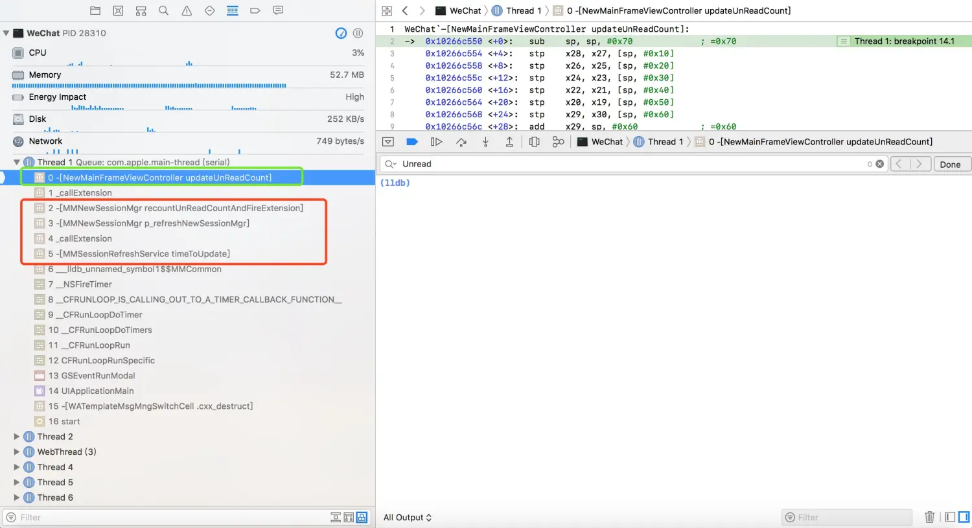Screen dimensions: 972x528
Task: Continue program execution
Action: coord(436,142)
